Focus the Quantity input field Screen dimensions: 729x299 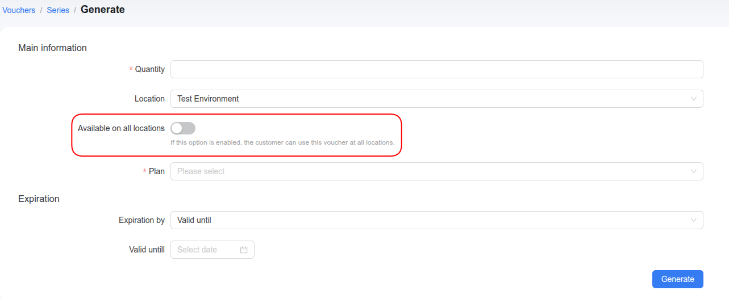tap(436, 69)
